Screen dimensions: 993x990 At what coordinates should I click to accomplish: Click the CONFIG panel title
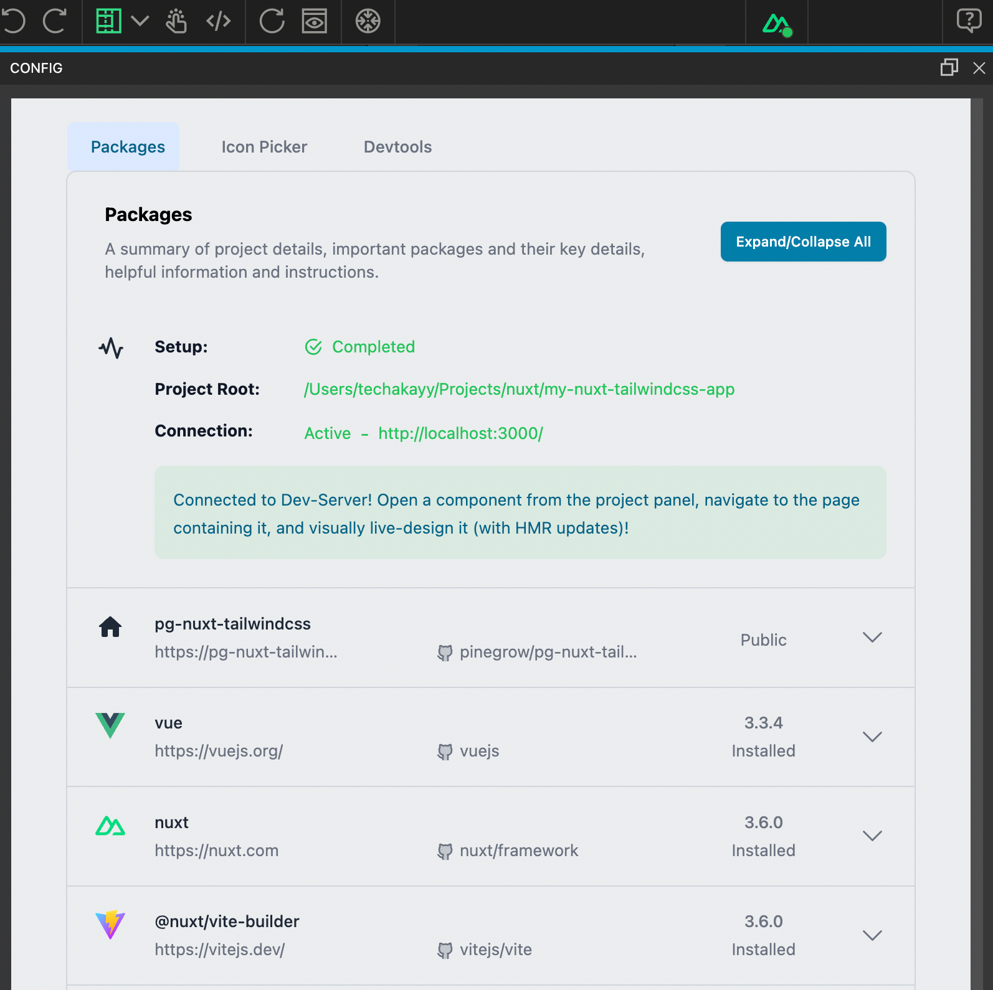pyautogui.click(x=36, y=68)
